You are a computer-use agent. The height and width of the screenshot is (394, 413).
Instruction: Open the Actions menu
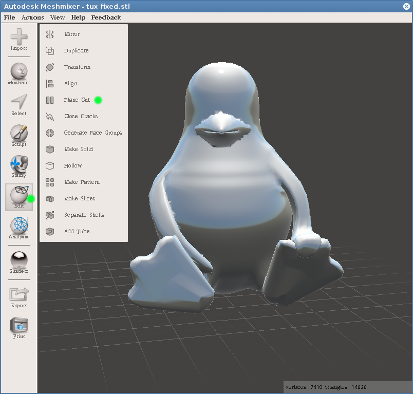click(x=33, y=17)
